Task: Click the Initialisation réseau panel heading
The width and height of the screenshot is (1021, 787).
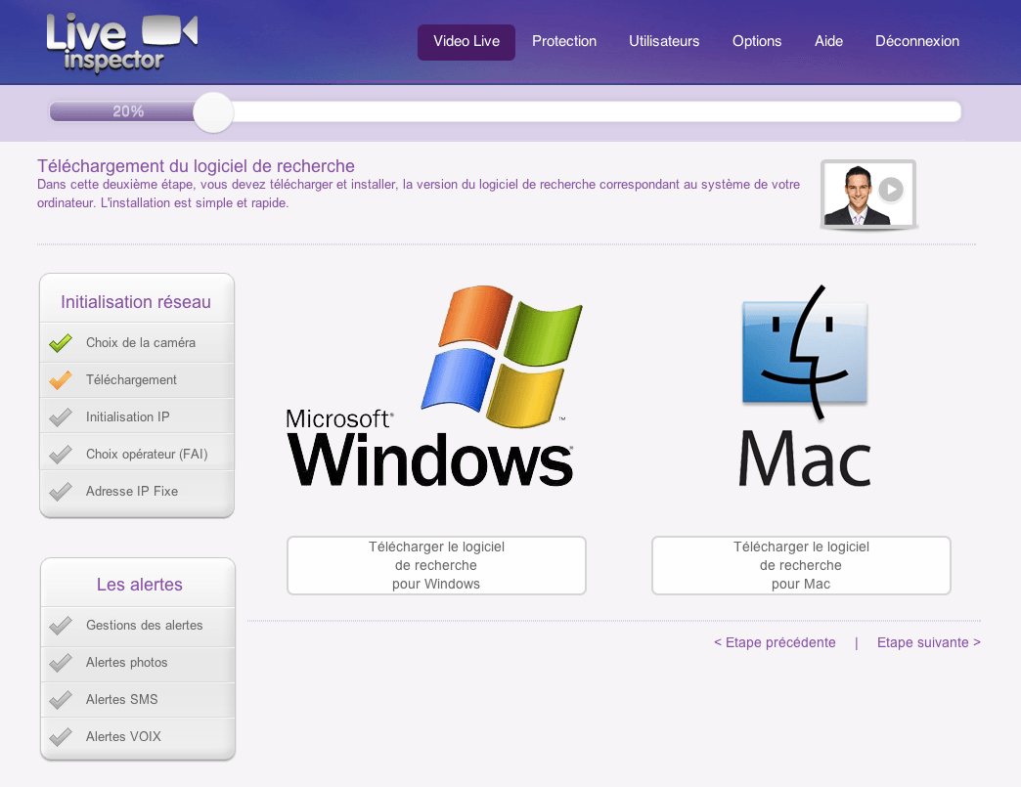Action: [136, 302]
